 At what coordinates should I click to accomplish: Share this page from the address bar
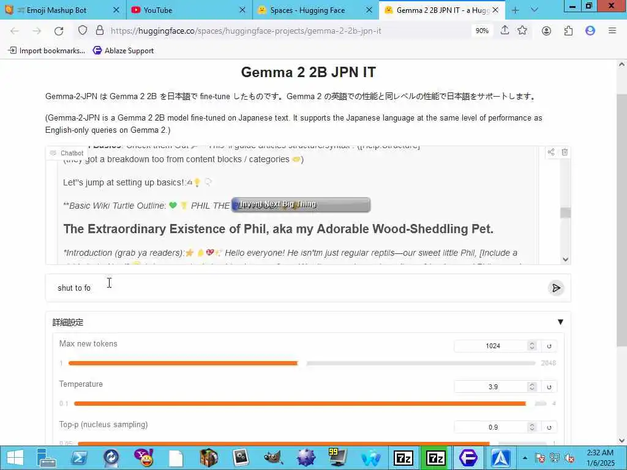[x=505, y=31]
